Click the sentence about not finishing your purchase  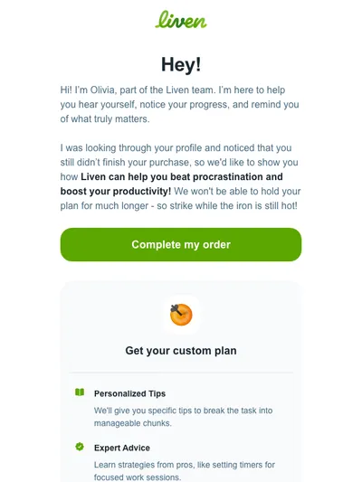179,155
